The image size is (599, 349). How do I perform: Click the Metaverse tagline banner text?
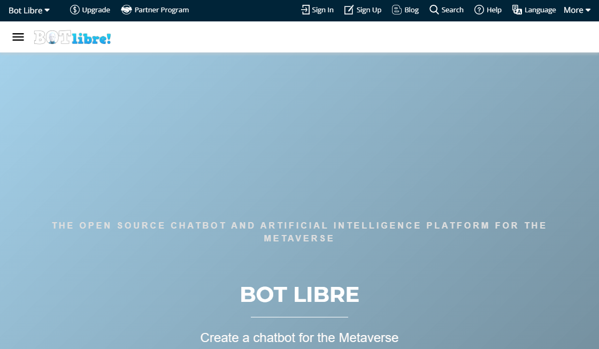pos(299,231)
